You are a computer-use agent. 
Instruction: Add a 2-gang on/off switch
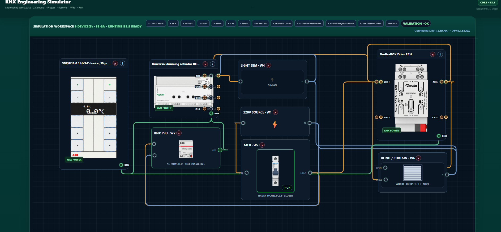[341, 24]
